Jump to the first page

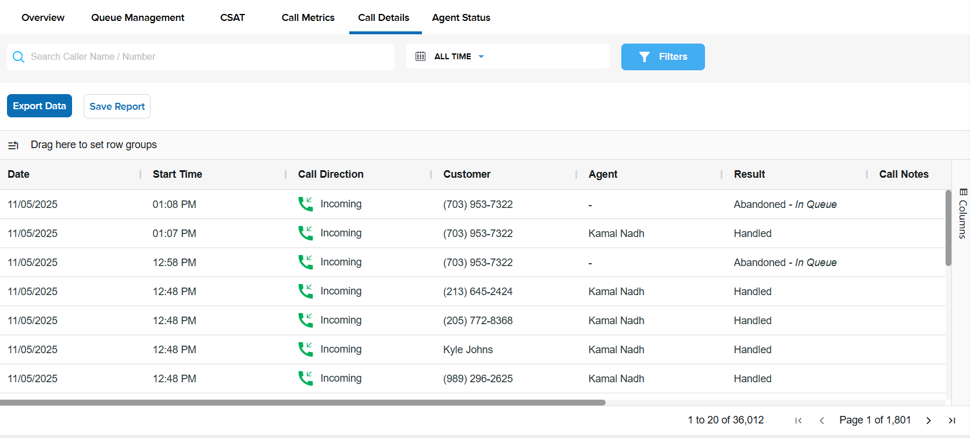click(799, 421)
